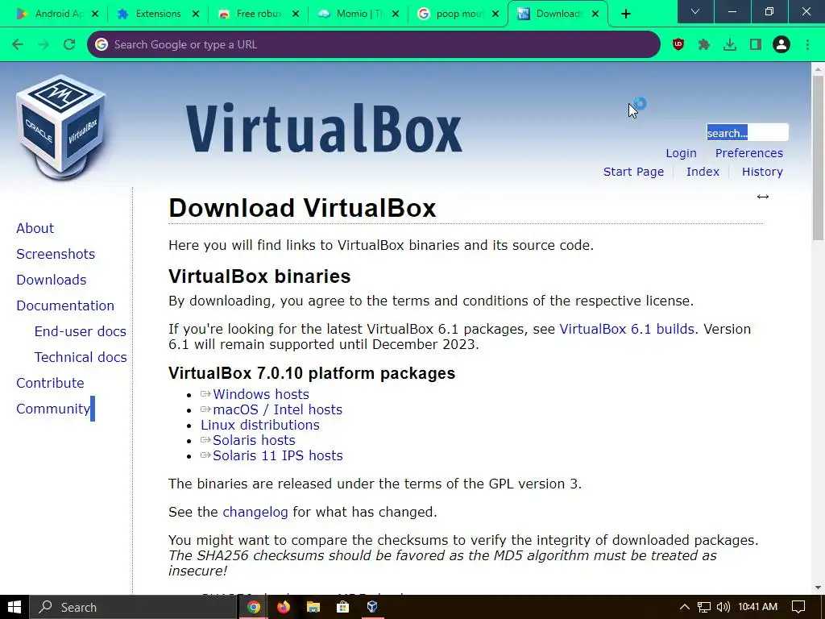This screenshot has height=619, width=825.
Task: Open the Documentation sidebar link
Action: pyautogui.click(x=65, y=305)
